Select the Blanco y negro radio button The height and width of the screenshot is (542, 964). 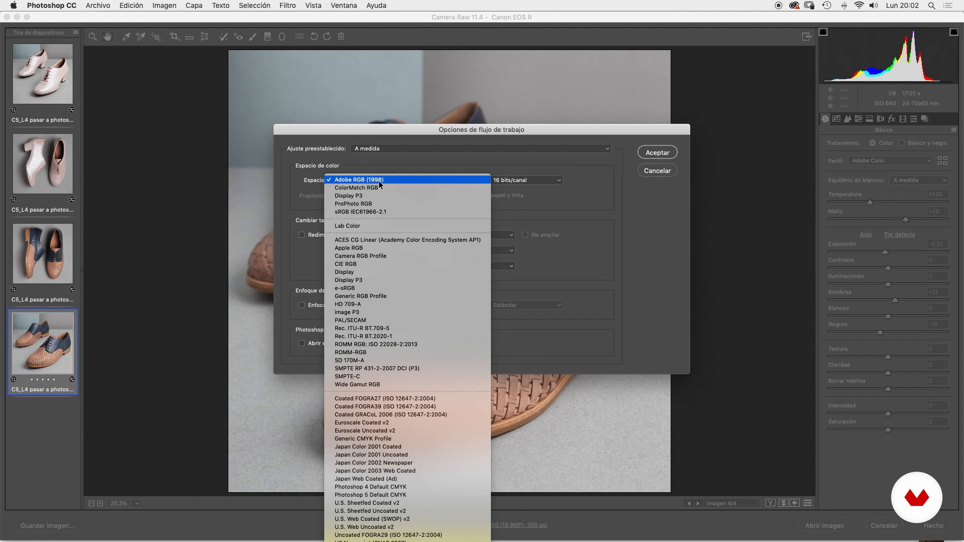[901, 143]
